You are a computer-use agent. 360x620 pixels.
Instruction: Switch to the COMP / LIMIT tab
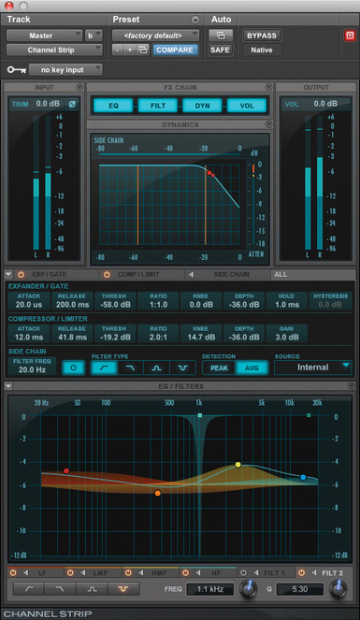point(138,274)
